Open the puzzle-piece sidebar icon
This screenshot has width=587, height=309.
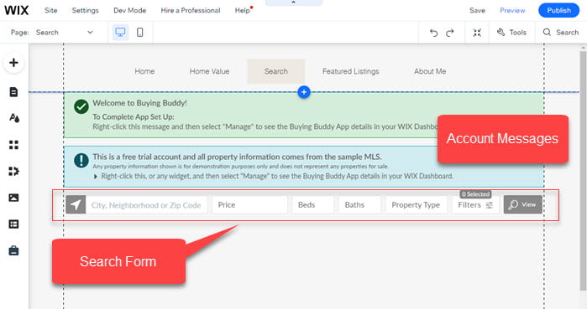point(13,172)
